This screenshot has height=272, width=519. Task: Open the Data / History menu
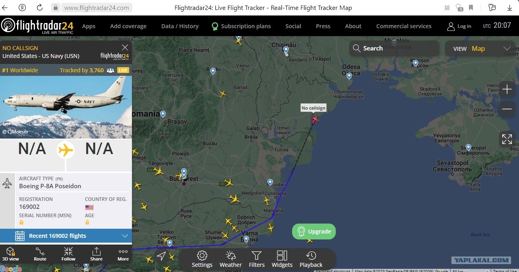(180, 26)
